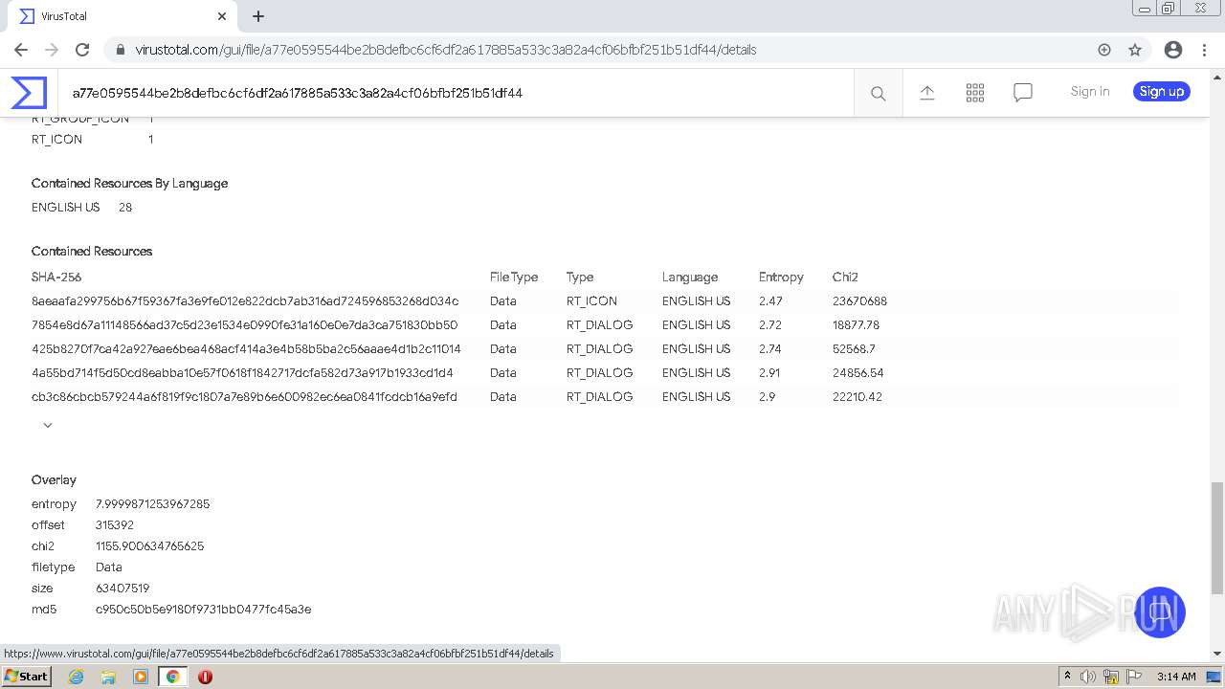Viewport: 1225px width, 689px height.
Task: Click the SHA-256 column header
Action: click(x=56, y=277)
